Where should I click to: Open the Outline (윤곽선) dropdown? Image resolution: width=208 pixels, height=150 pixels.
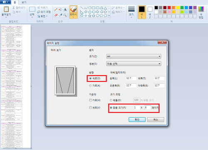118,7
